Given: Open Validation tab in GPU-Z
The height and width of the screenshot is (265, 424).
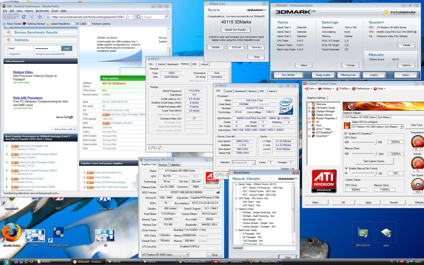Looking at the screenshot, I should 175,165.
